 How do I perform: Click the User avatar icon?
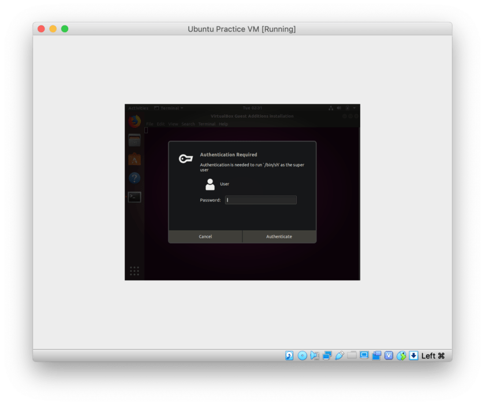point(210,184)
